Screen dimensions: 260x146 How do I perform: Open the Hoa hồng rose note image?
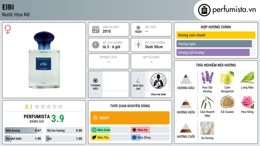click(247, 102)
